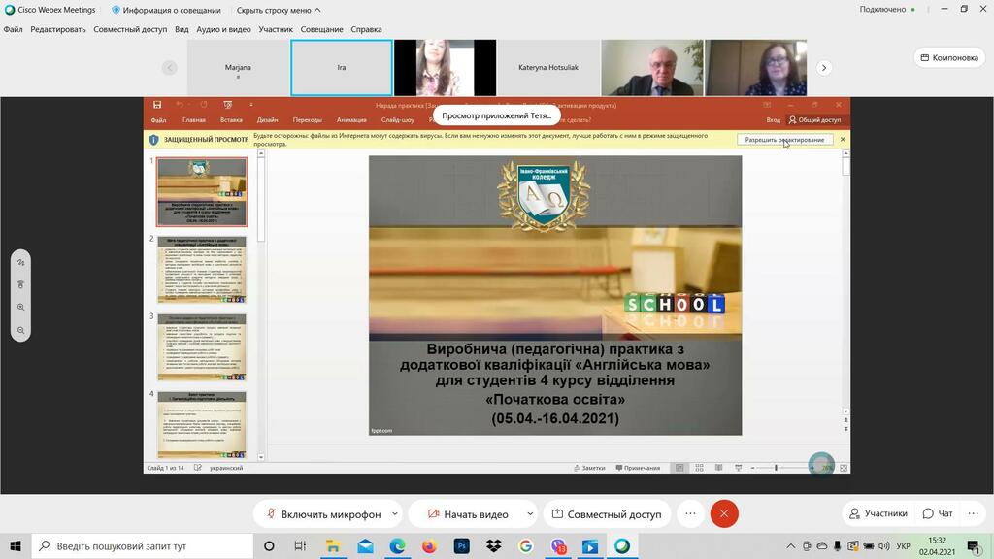Switch to PowerPoint Дизайн tab
The height and width of the screenshot is (559, 994).
pos(268,119)
